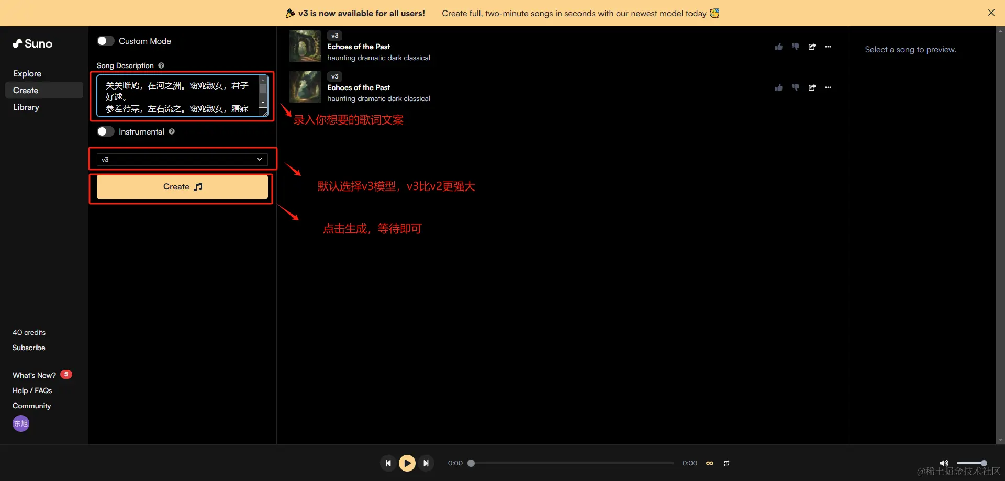Open second Echoes of the Past thumbnail
This screenshot has width=1005, height=481.
pos(305,87)
